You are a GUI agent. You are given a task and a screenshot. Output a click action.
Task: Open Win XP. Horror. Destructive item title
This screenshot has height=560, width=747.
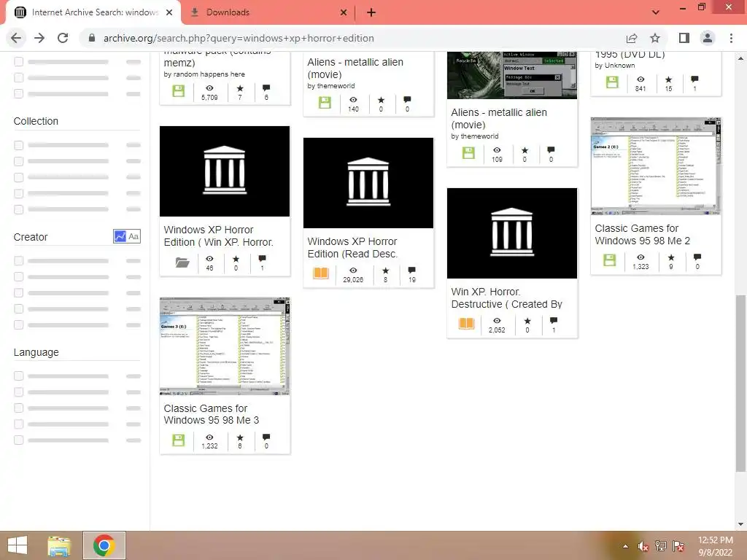(506, 297)
